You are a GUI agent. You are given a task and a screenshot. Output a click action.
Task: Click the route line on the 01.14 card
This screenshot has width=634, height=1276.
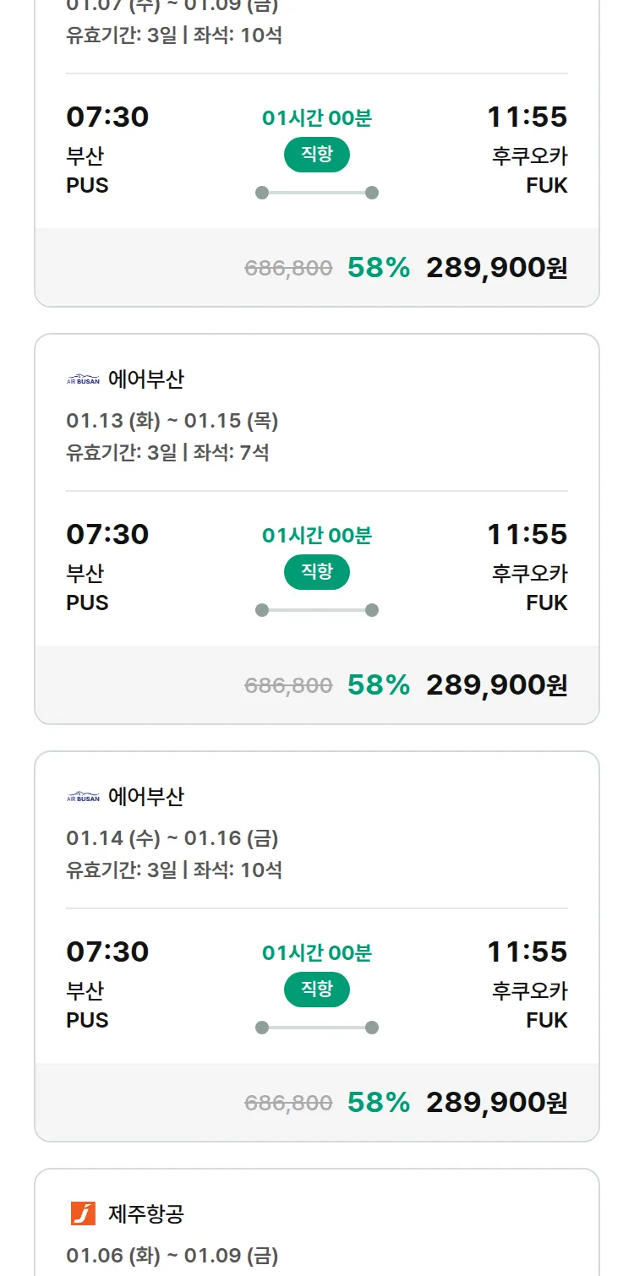click(x=317, y=1028)
